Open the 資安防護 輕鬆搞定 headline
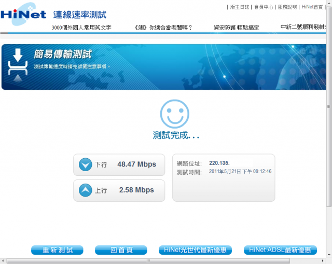The height and width of the screenshot is (264, 332). pyautogui.click(x=237, y=27)
